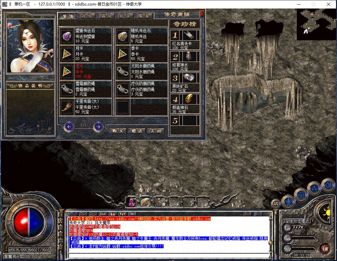
Task: Toggle the sound speaker orb button
Action: click(328, 185)
